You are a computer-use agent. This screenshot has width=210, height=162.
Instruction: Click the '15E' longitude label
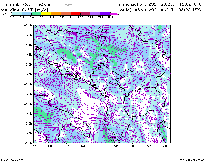coord(34,146)
